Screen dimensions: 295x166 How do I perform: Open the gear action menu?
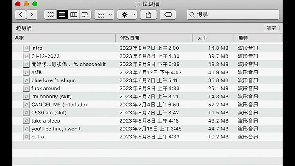(x=127, y=15)
